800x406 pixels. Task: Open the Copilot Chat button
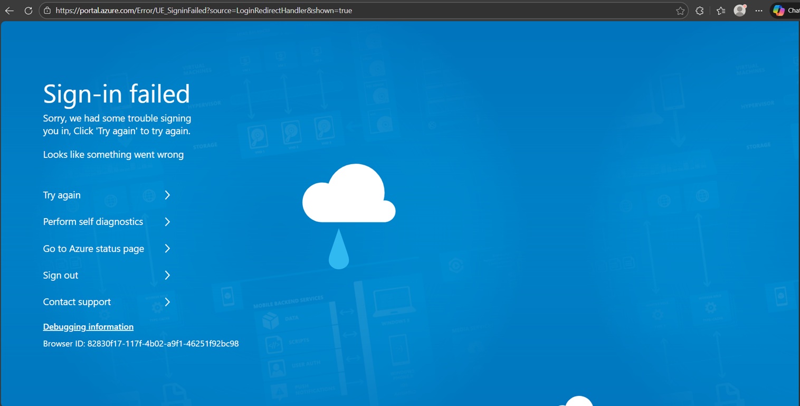pyautogui.click(x=786, y=11)
